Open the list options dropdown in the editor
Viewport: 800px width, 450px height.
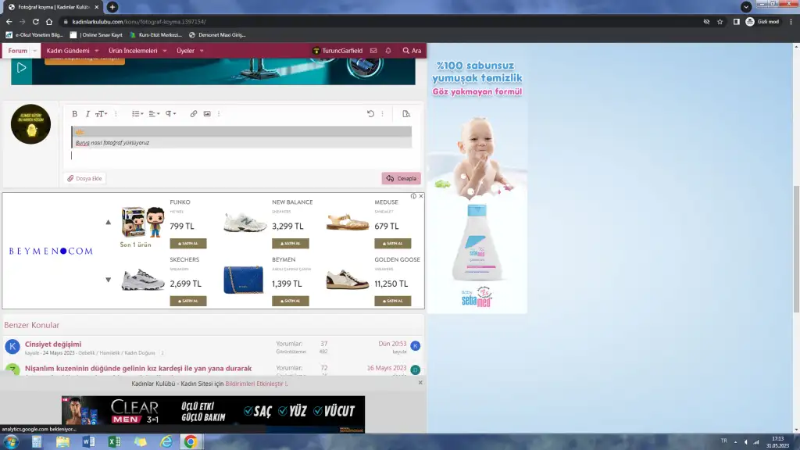[x=137, y=114]
